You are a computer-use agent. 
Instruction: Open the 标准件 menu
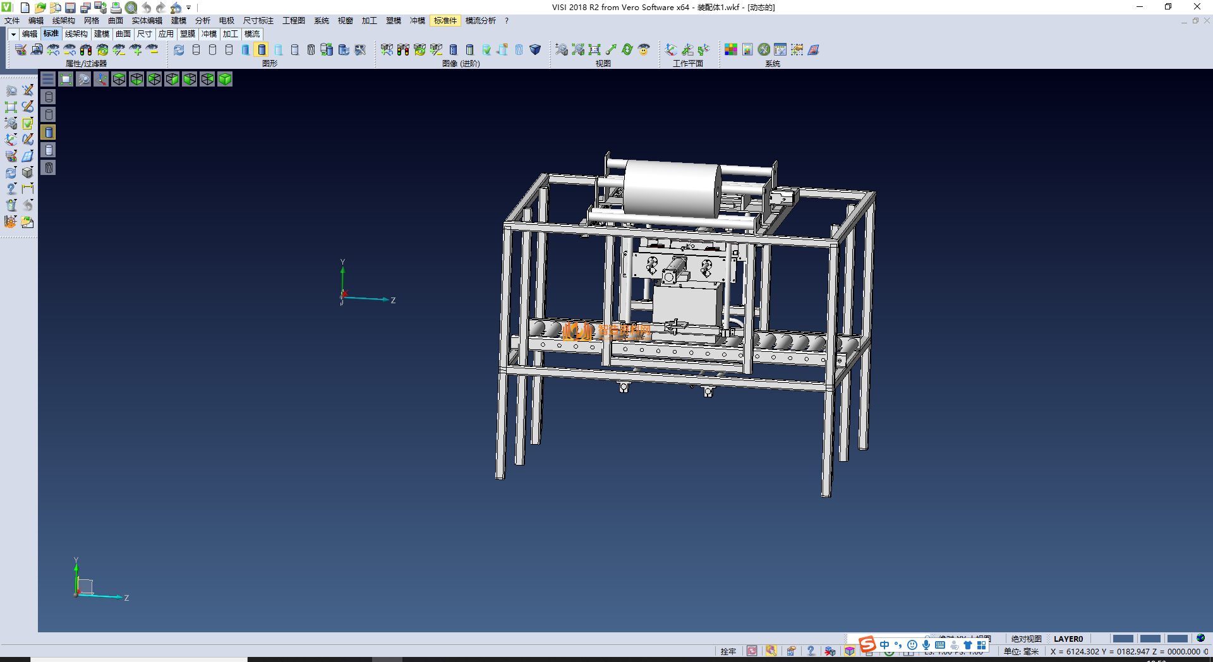click(x=445, y=21)
